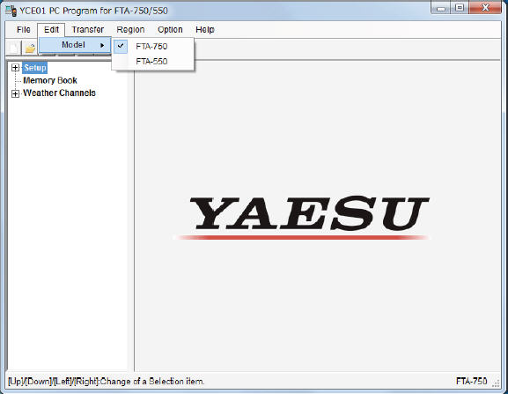The width and height of the screenshot is (508, 394).
Task: Select the Memory Book tree item
Action: (50, 80)
